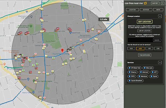Open Bikeshare station near George Mason University
This screenshot has width=166, height=108.
81,40
